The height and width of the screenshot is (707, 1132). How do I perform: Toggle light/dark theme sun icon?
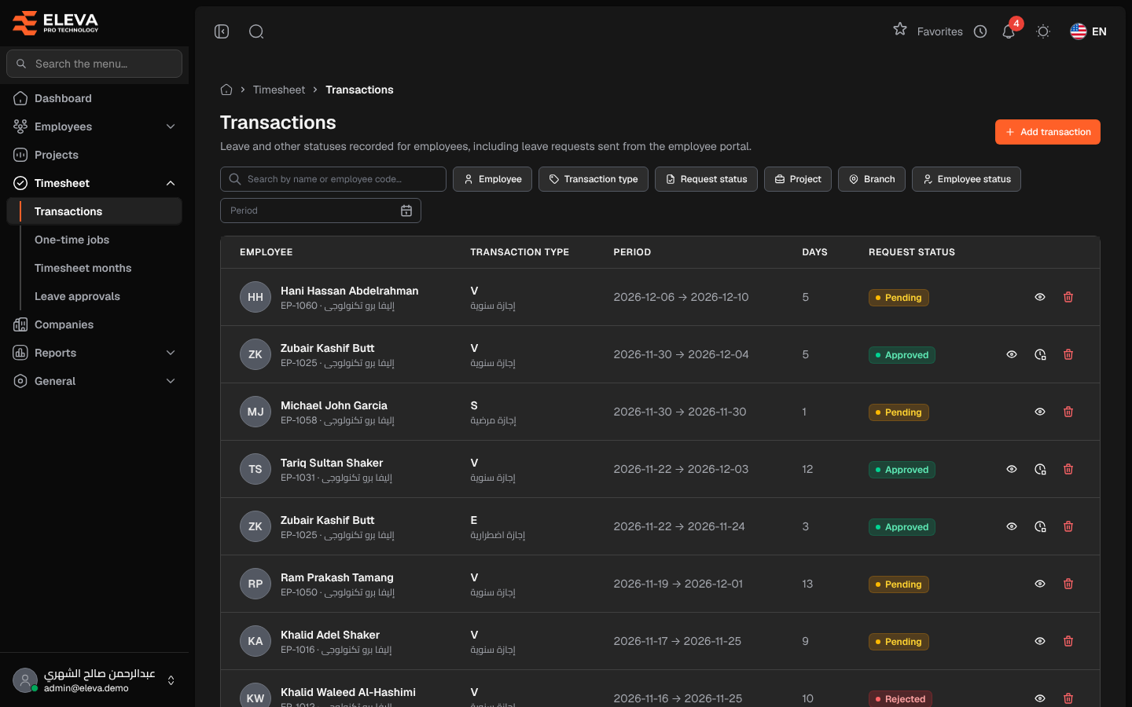click(1043, 31)
